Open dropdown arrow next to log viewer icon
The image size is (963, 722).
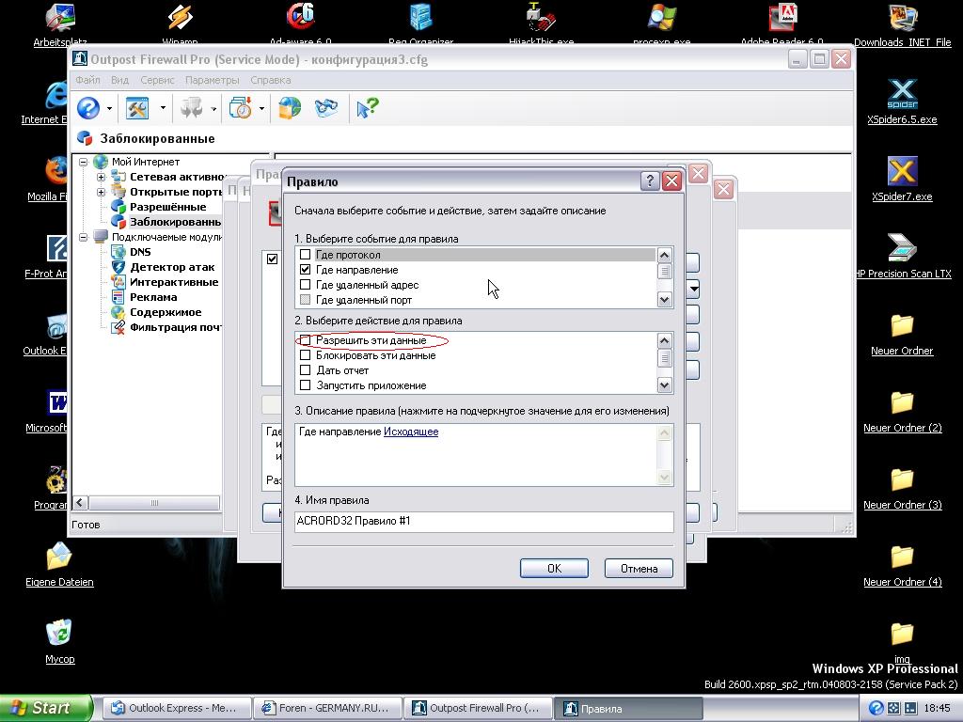click(x=261, y=109)
